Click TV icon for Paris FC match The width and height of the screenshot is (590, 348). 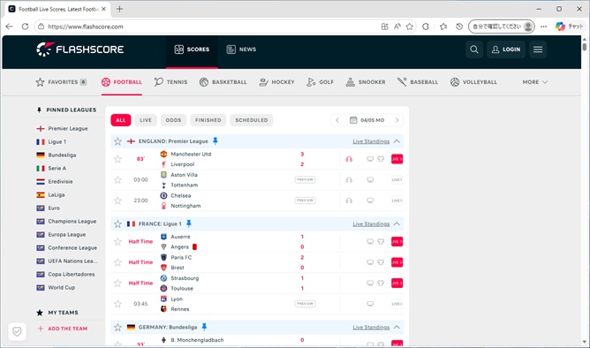pos(370,262)
